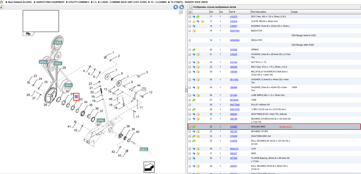Select circle marker for BOLT 300388 row
Screen dimensions: 361x174
[190, 67]
